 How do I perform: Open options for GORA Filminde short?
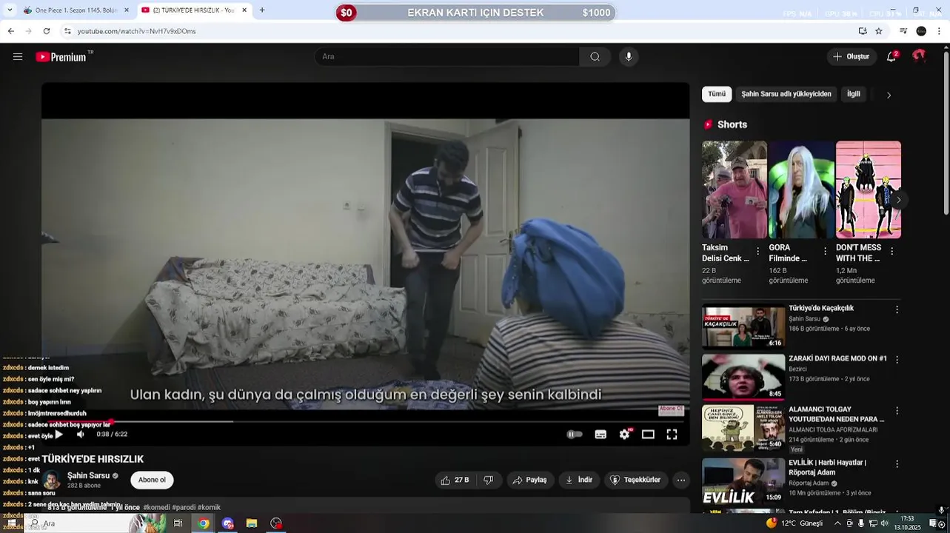(x=825, y=251)
